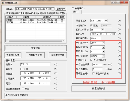Open help (?) for DHCP
This screenshot has width=130, height=101.
click(56, 69)
